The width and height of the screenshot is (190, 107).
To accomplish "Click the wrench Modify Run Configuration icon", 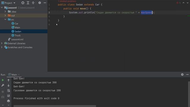I will 3,85.
